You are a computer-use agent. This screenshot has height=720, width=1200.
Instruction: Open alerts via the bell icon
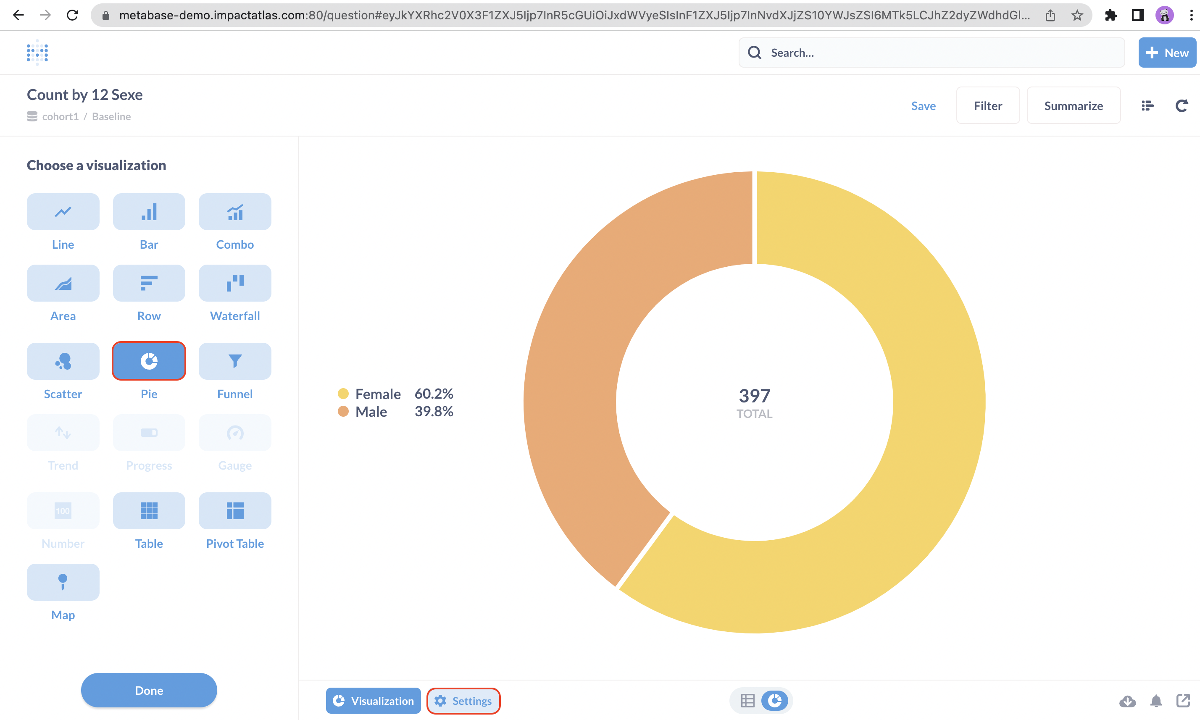pos(1156,701)
